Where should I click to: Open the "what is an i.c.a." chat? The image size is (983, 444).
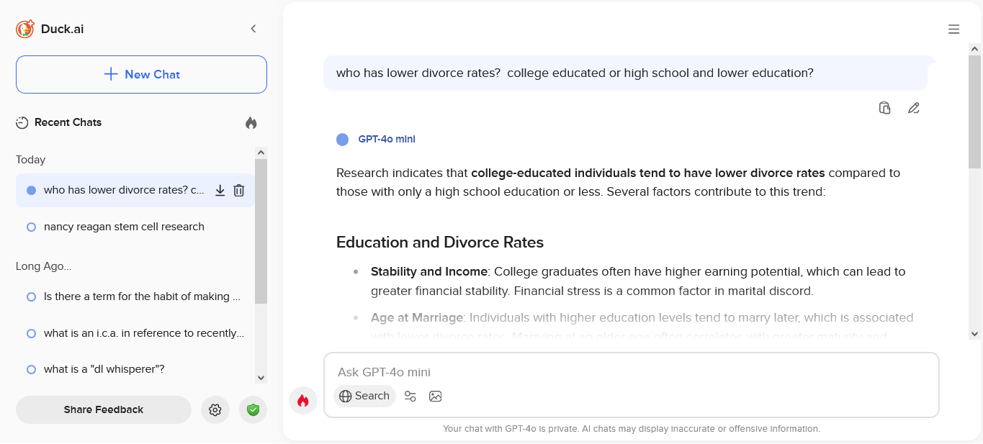tap(144, 333)
